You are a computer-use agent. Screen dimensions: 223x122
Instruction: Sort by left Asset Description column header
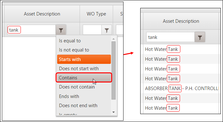[42, 14]
